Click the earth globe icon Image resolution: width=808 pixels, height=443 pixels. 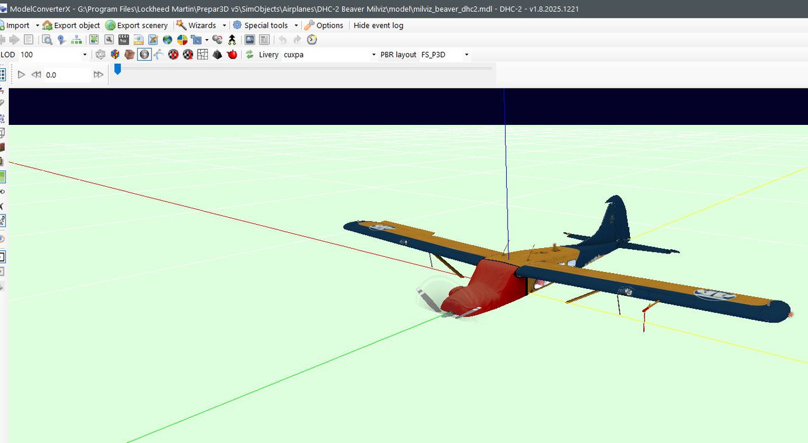167,40
